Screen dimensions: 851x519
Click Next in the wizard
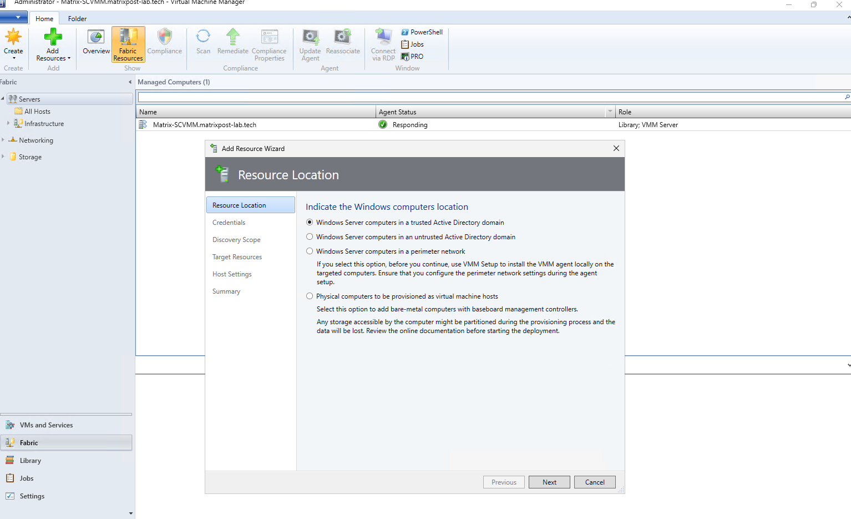point(549,482)
